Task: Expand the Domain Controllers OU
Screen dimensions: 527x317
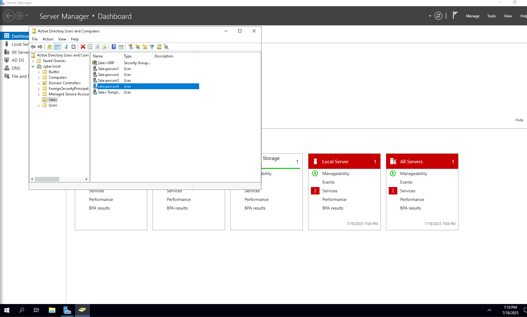Action: 39,83
